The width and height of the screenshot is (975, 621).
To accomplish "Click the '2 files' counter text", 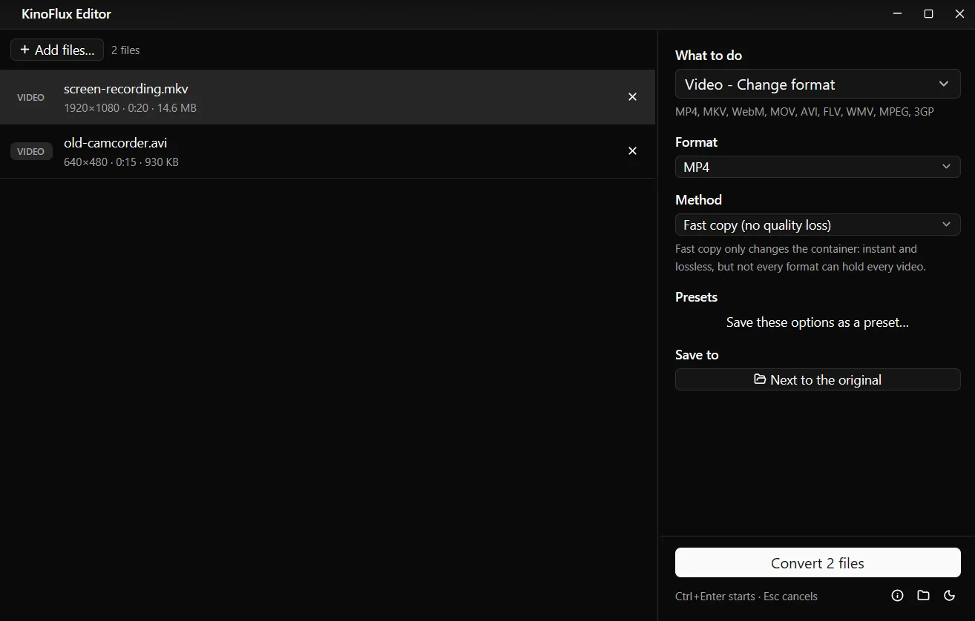I will pyautogui.click(x=125, y=50).
